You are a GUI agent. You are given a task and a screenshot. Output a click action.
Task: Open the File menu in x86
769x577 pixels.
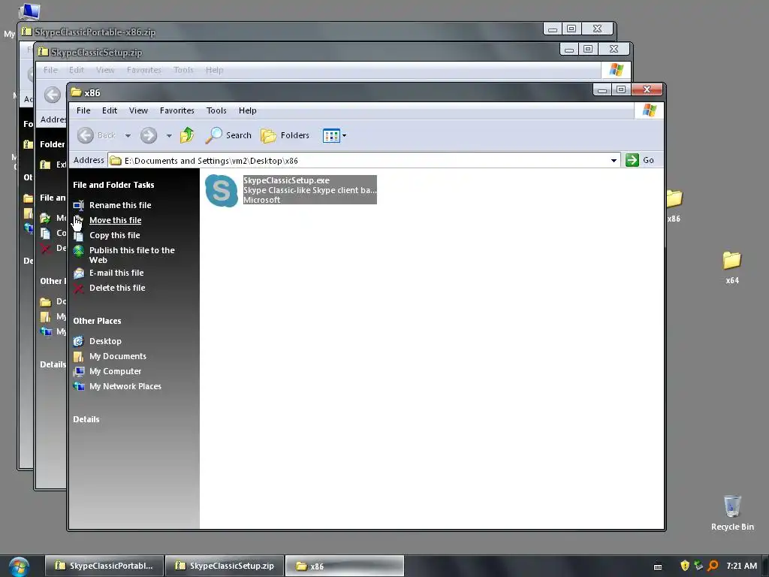coord(83,110)
